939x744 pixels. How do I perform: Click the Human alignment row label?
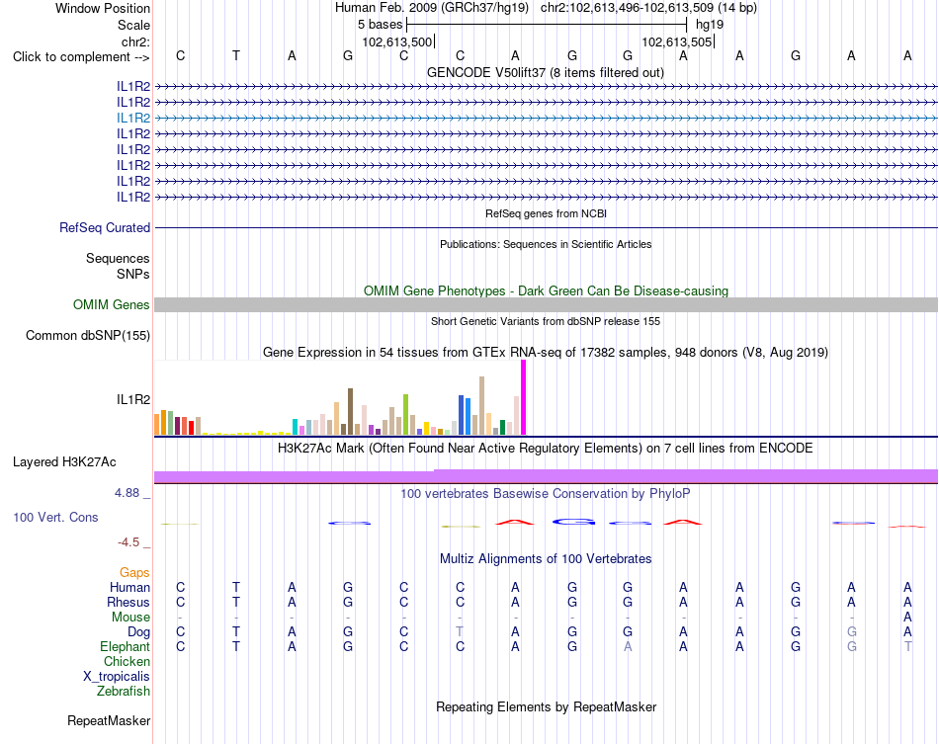pos(129,587)
